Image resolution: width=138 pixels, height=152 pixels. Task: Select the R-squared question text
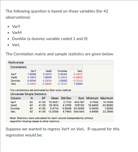tap(62, 132)
